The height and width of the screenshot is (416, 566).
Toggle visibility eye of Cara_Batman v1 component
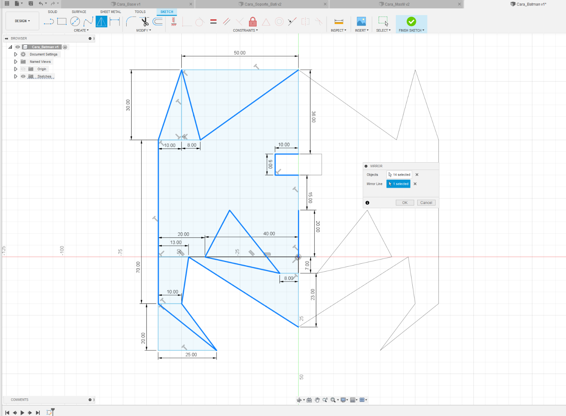(x=18, y=47)
